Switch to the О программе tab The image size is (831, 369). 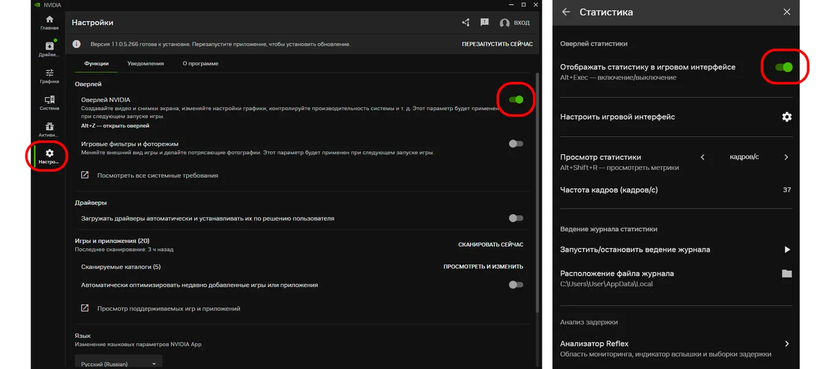(200, 64)
